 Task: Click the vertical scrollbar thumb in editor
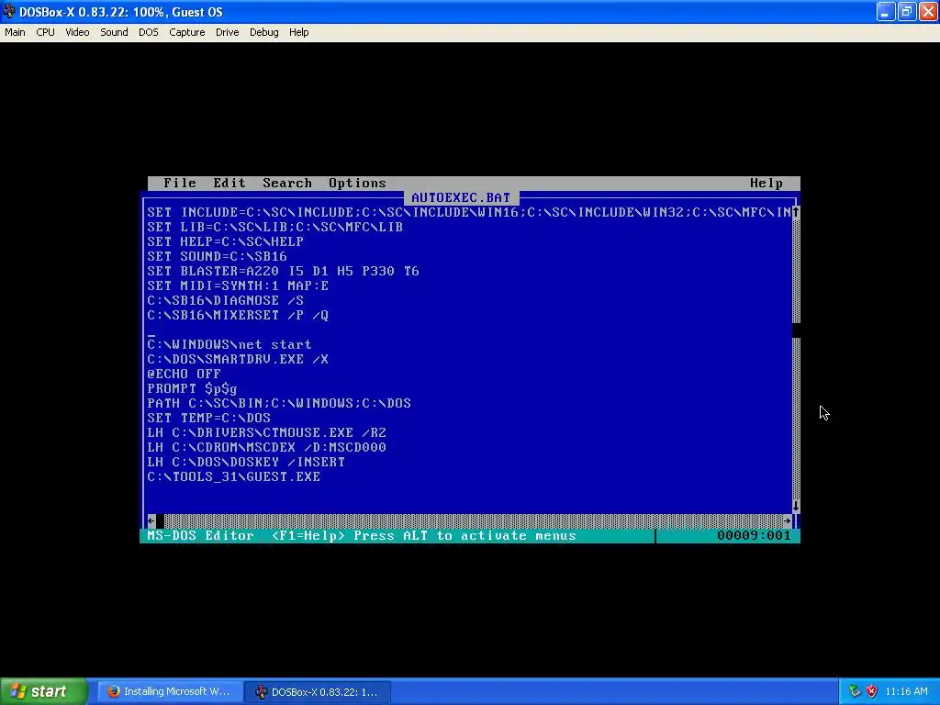796,330
